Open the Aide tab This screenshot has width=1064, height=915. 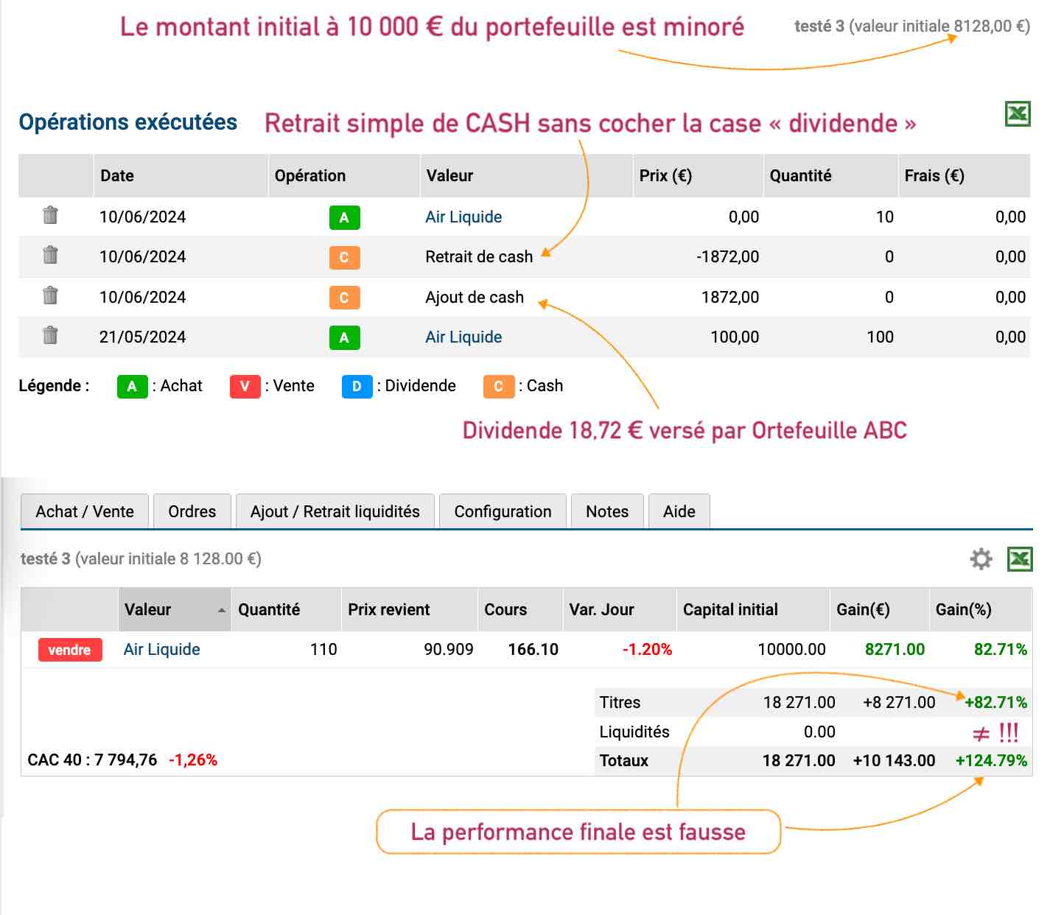click(x=679, y=511)
